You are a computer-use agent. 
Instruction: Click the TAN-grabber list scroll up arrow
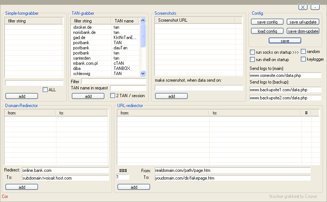click(143, 21)
